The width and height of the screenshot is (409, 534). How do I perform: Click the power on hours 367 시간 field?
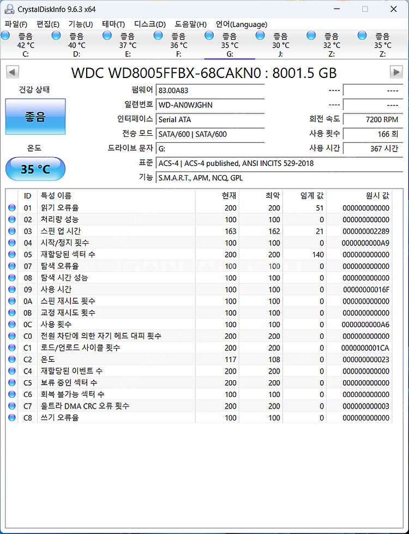coord(373,149)
